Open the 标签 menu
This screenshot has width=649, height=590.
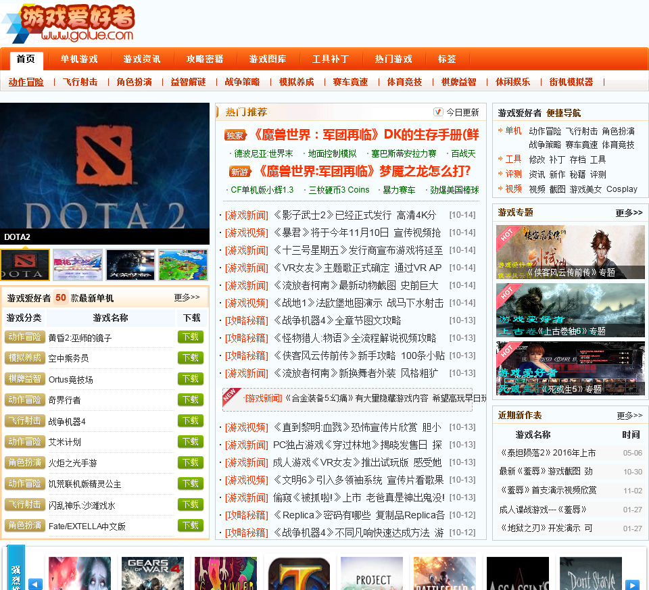point(447,59)
